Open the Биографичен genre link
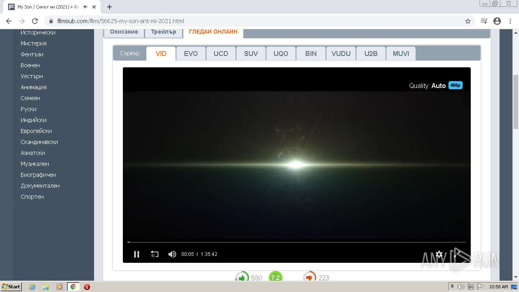 [x=38, y=175]
